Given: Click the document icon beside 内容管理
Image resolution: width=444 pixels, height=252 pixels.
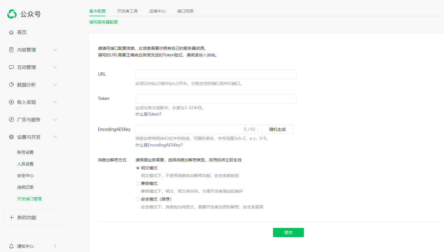Looking at the screenshot, I should click(11, 50).
